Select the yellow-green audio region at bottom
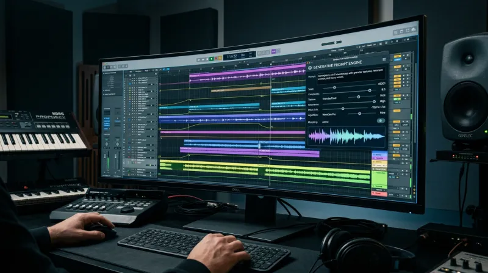The image size is (488, 273). (265, 172)
